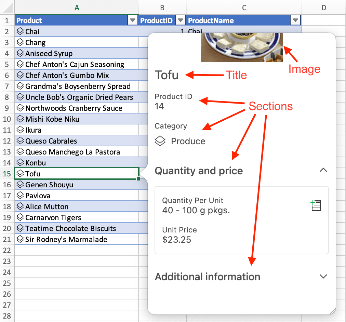Click the data type icon next to Aniseed Syrup
Image resolution: width=346 pixels, height=322 pixels.
(x=20, y=53)
